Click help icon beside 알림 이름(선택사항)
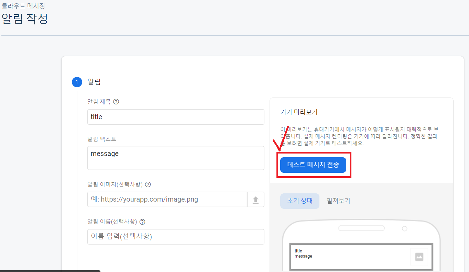 142,222
